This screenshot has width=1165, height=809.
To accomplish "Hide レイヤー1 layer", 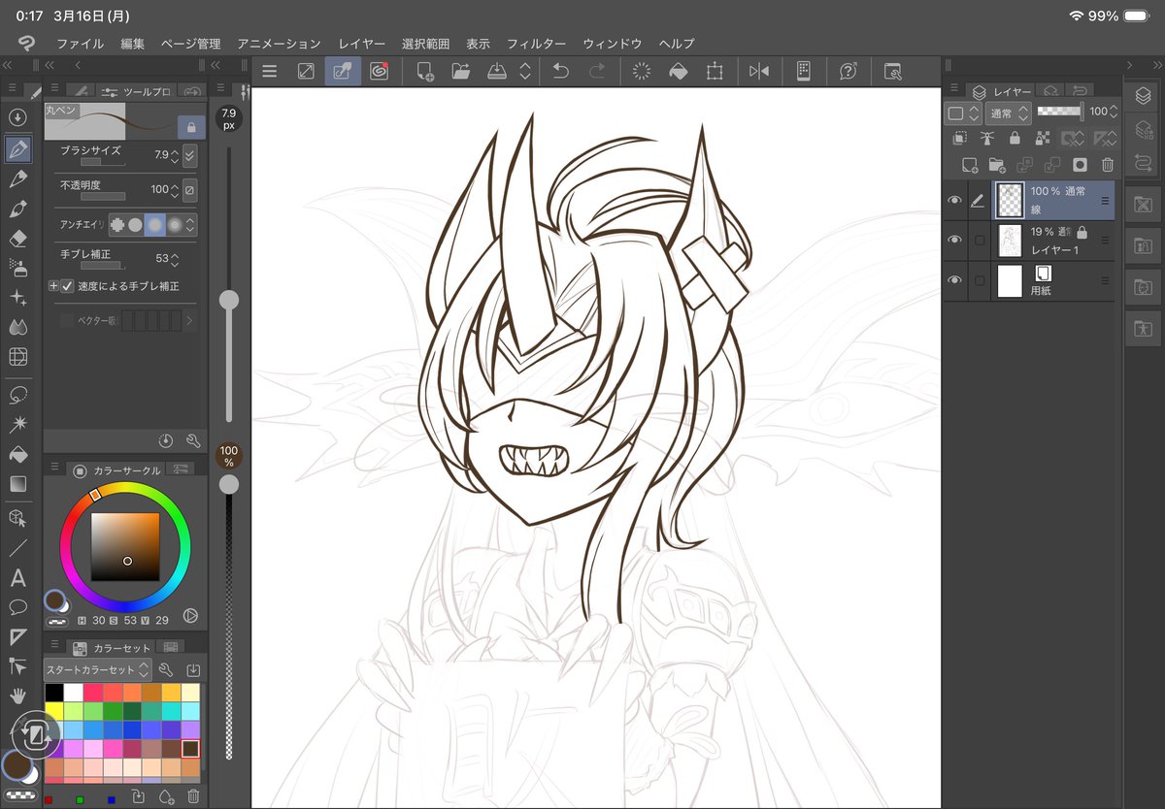I will [954, 240].
